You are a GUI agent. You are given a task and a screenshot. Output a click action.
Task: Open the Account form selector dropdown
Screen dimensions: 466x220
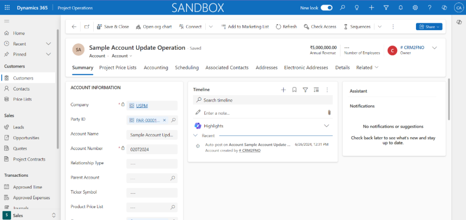tap(122, 56)
